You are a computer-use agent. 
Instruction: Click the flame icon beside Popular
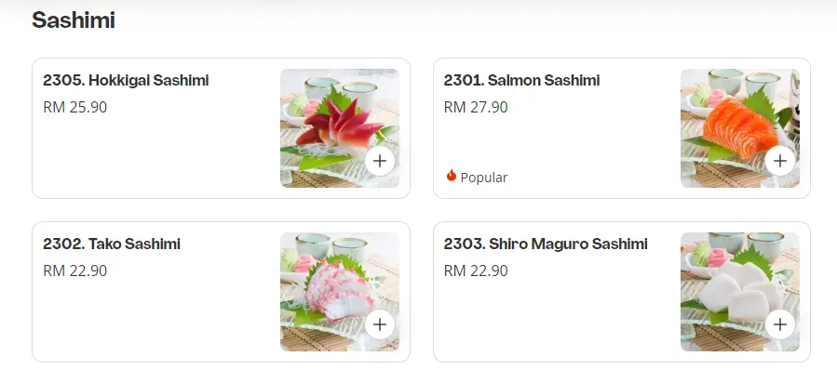tap(452, 176)
